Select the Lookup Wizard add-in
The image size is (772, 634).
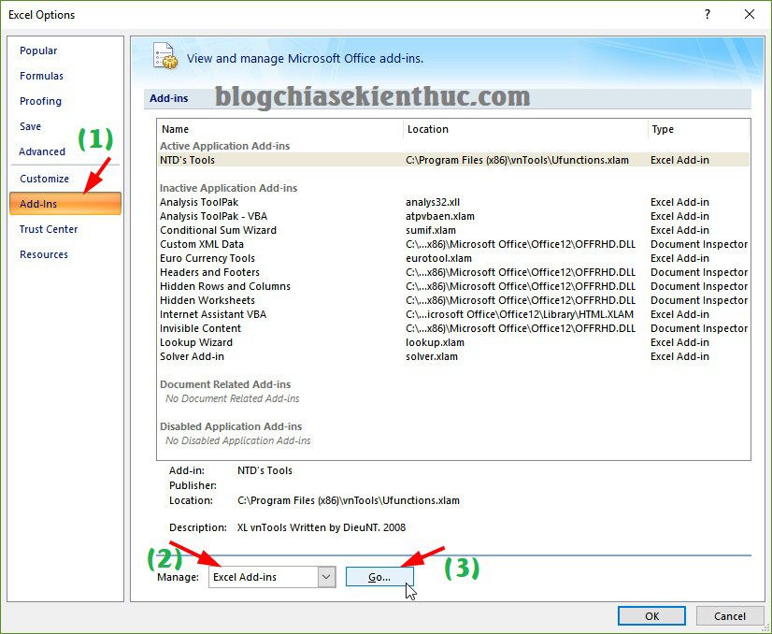coord(191,342)
